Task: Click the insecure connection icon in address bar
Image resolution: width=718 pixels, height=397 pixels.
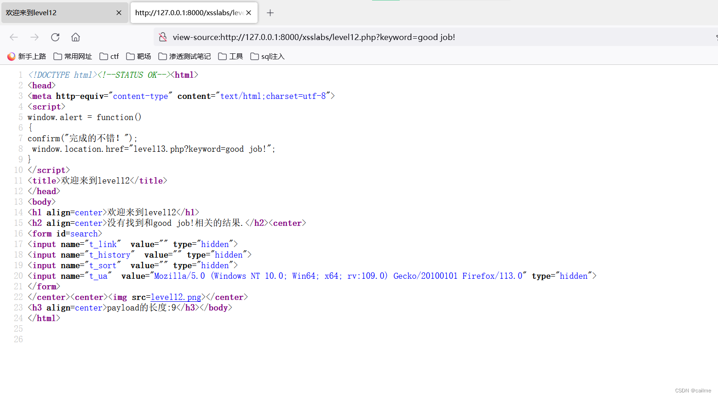Action: pos(163,37)
